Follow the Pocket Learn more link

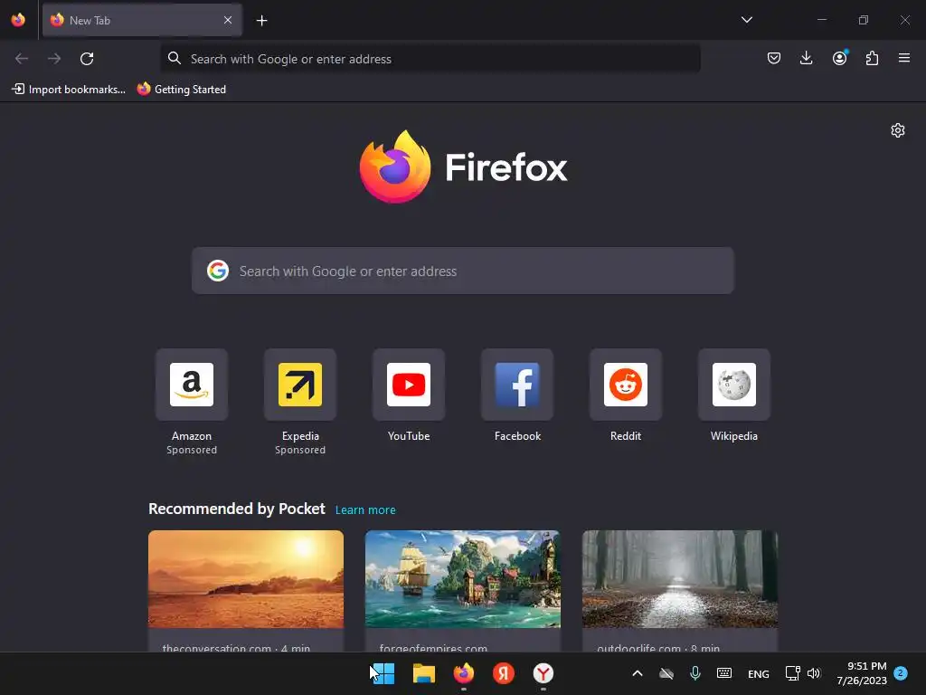pos(365,510)
